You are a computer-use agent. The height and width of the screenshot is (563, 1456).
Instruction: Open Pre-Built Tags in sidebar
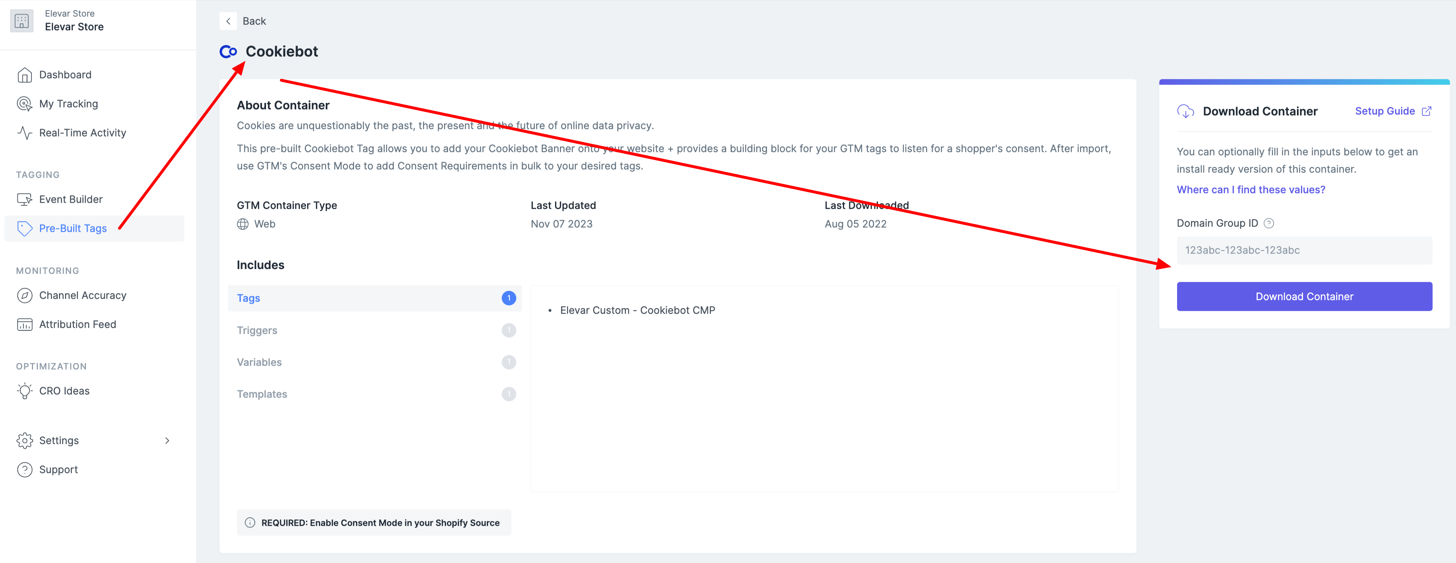pos(72,228)
